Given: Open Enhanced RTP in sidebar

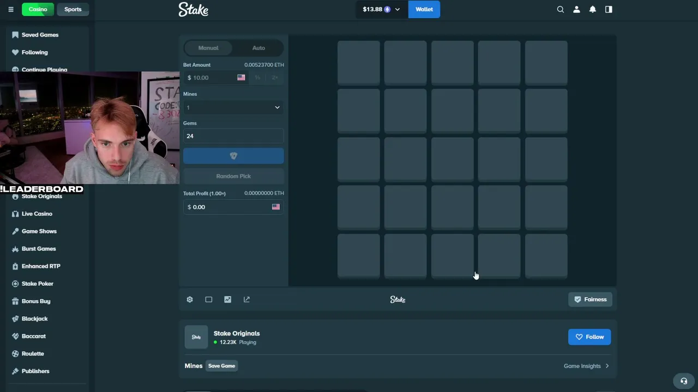Looking at the screenshot, I should [41, 266].
